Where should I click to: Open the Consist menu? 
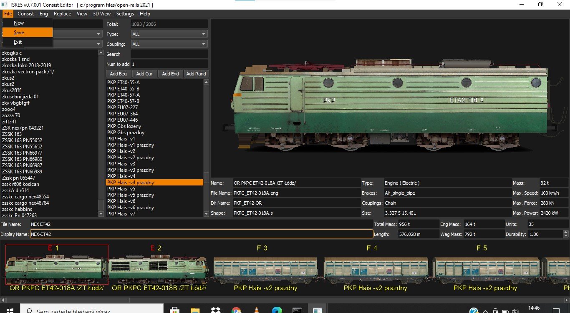26,14
